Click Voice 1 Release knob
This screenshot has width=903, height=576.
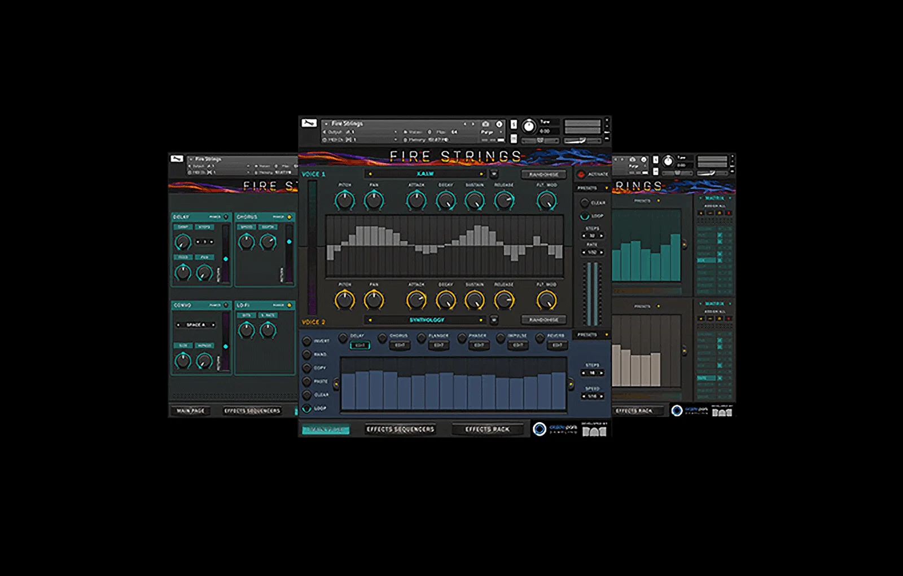pos(504,200)
